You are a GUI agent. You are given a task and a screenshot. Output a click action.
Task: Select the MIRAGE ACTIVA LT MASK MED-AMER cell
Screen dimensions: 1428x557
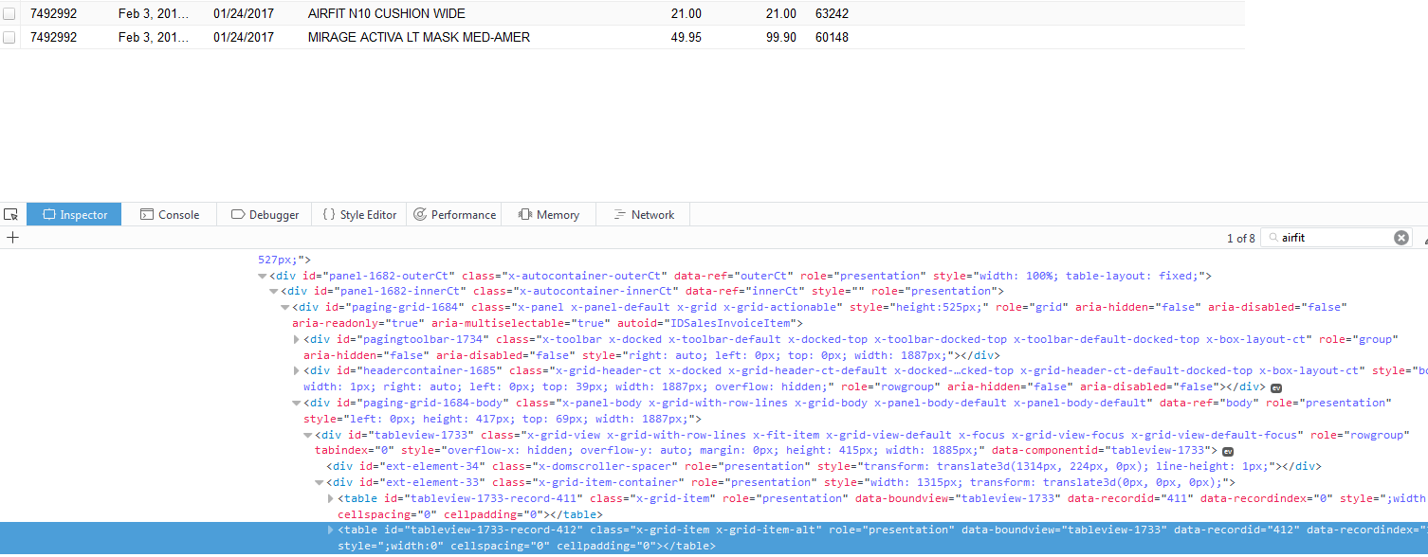point(419,37)
